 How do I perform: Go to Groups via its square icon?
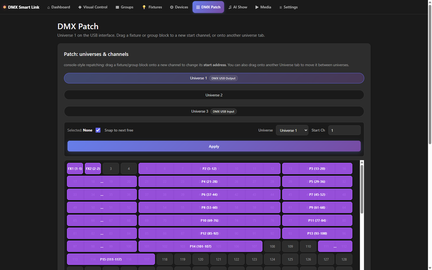[117, 7]
